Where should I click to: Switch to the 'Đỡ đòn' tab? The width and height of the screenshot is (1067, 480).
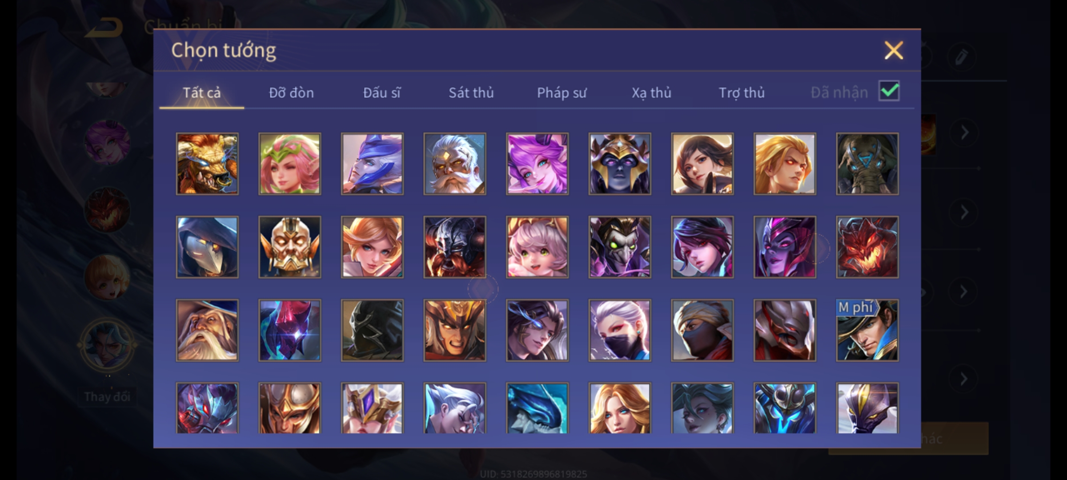point(292,92)
